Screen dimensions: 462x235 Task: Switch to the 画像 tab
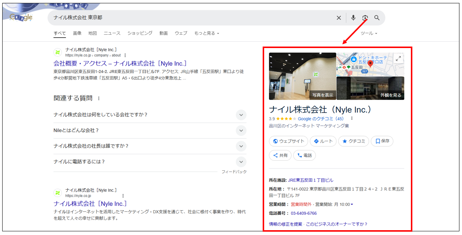click(x=77, y=33)
